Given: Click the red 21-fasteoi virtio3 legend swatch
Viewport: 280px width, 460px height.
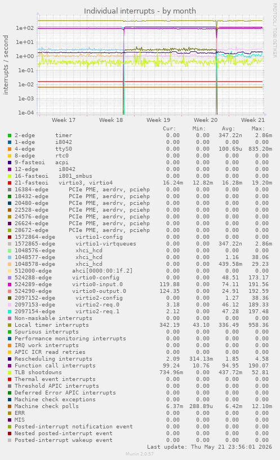Looking at the screenshot, I should [10, 183].
